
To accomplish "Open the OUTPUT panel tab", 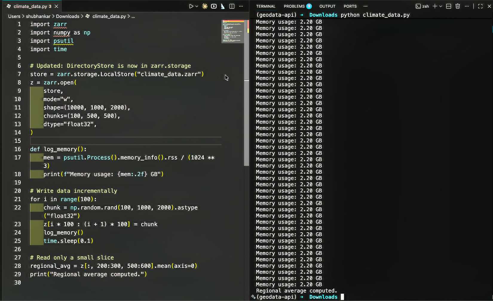I will coord(327,6).
